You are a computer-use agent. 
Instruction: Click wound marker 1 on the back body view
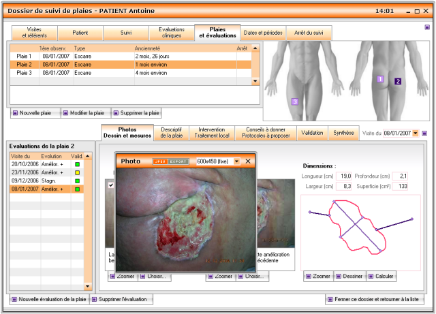coord(380,79)
